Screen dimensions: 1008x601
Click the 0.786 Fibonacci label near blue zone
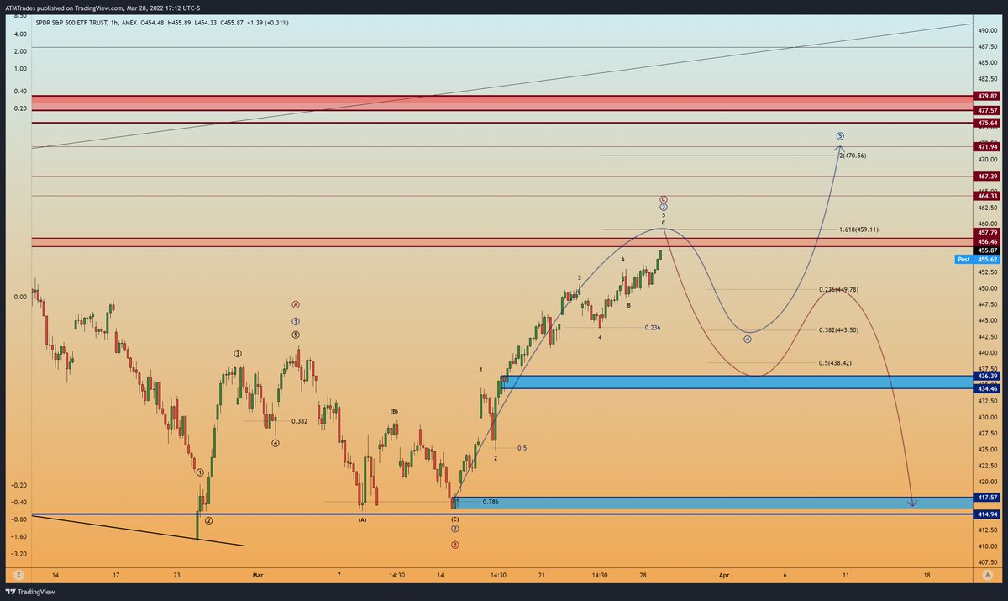coord(491,502)
